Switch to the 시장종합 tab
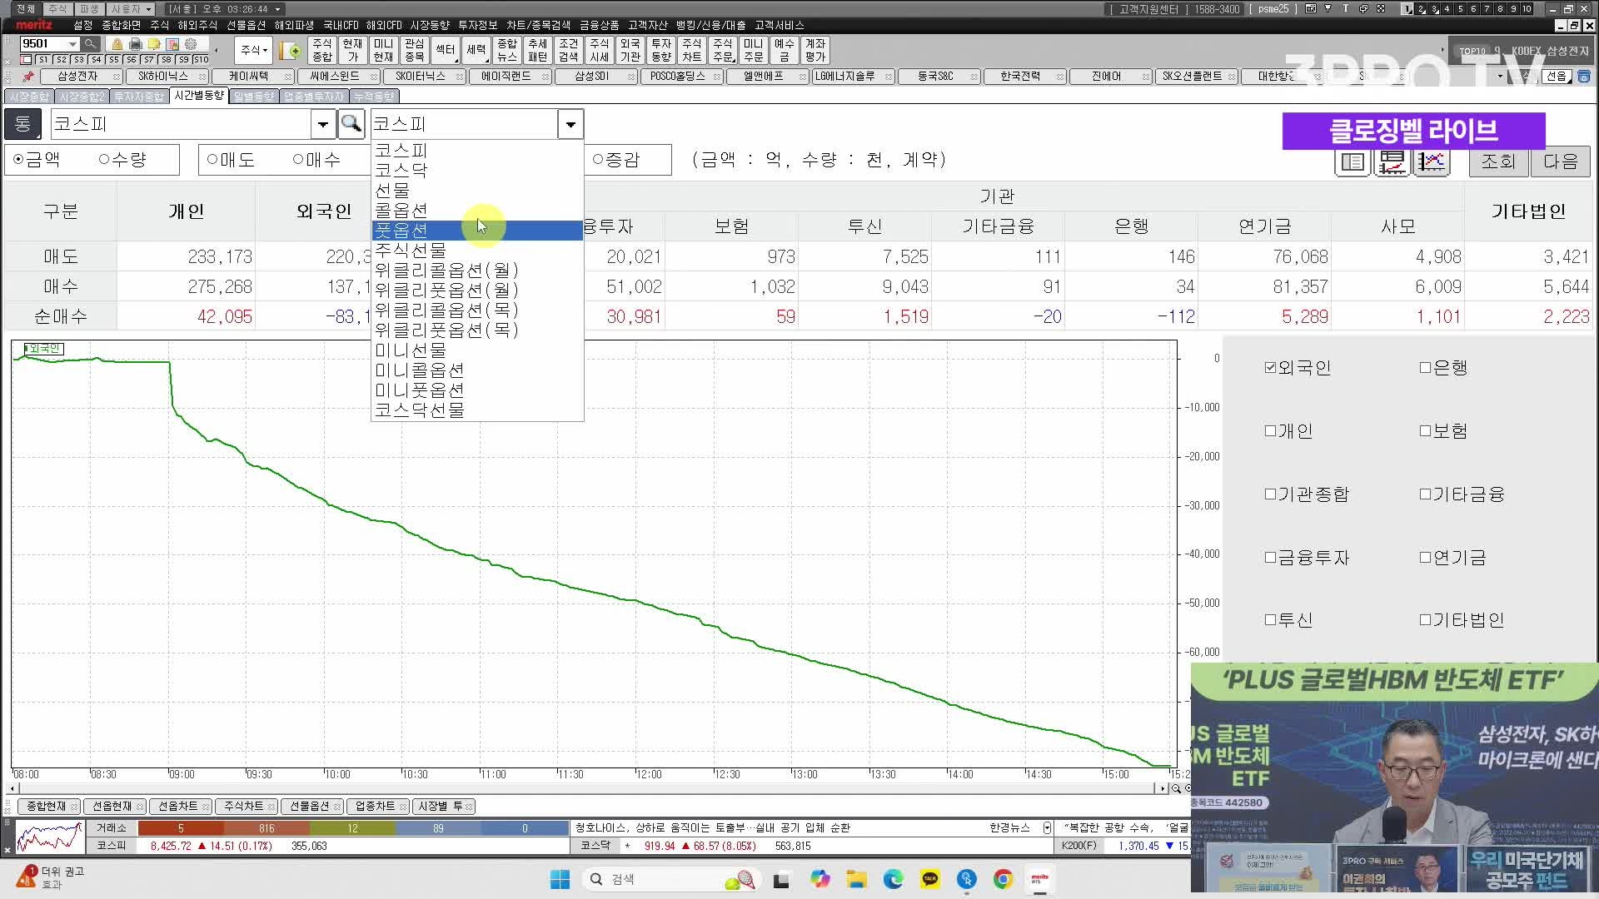Image resolution: width=1599 pixels, height=899 pixels. pos(29,97)
